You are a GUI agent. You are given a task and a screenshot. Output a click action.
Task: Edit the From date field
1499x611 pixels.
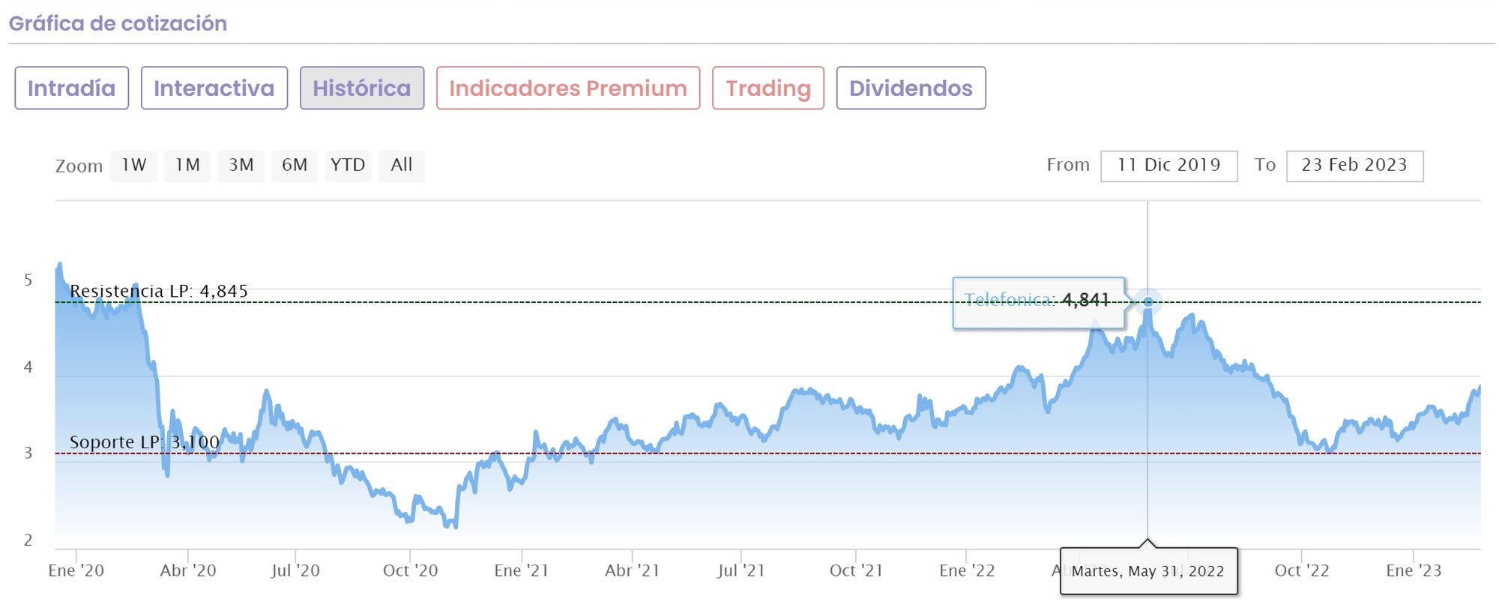(x=1168, y=166)
